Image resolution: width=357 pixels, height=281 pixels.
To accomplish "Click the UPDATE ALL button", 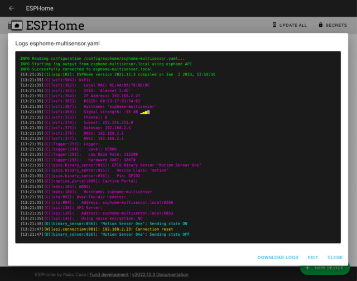I will click(x=290, y=25).
